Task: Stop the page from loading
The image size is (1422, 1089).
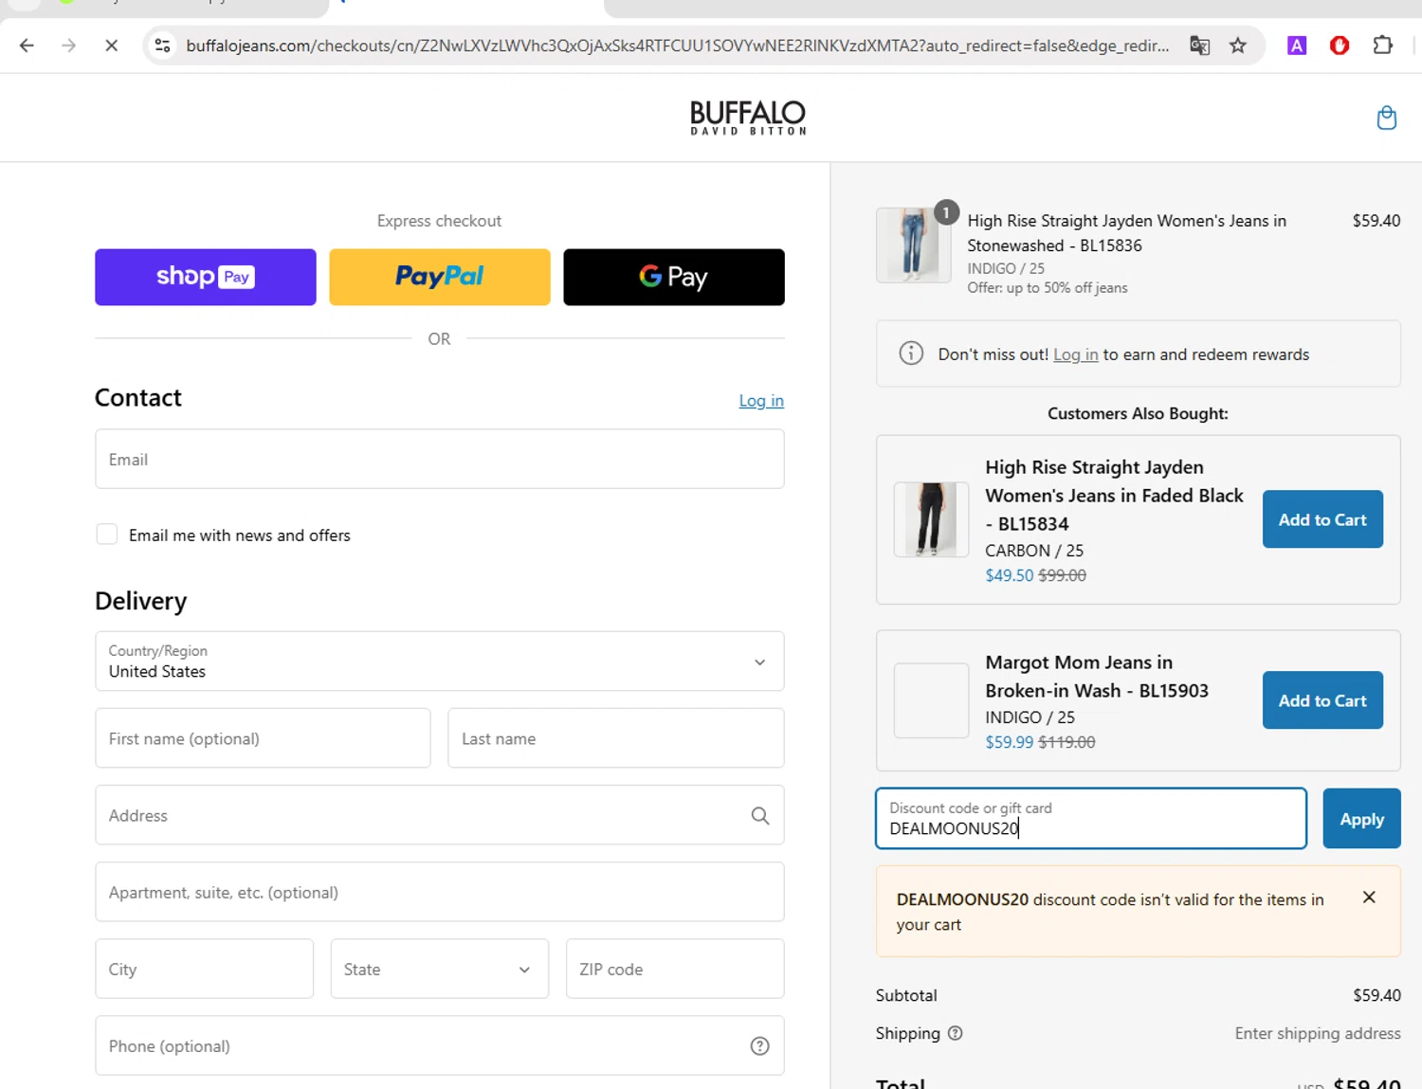Action: [x=111, y=45]
